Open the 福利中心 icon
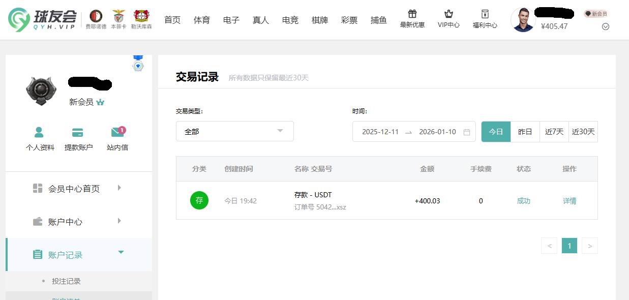 pyautogui.click(x=485, y=14)
